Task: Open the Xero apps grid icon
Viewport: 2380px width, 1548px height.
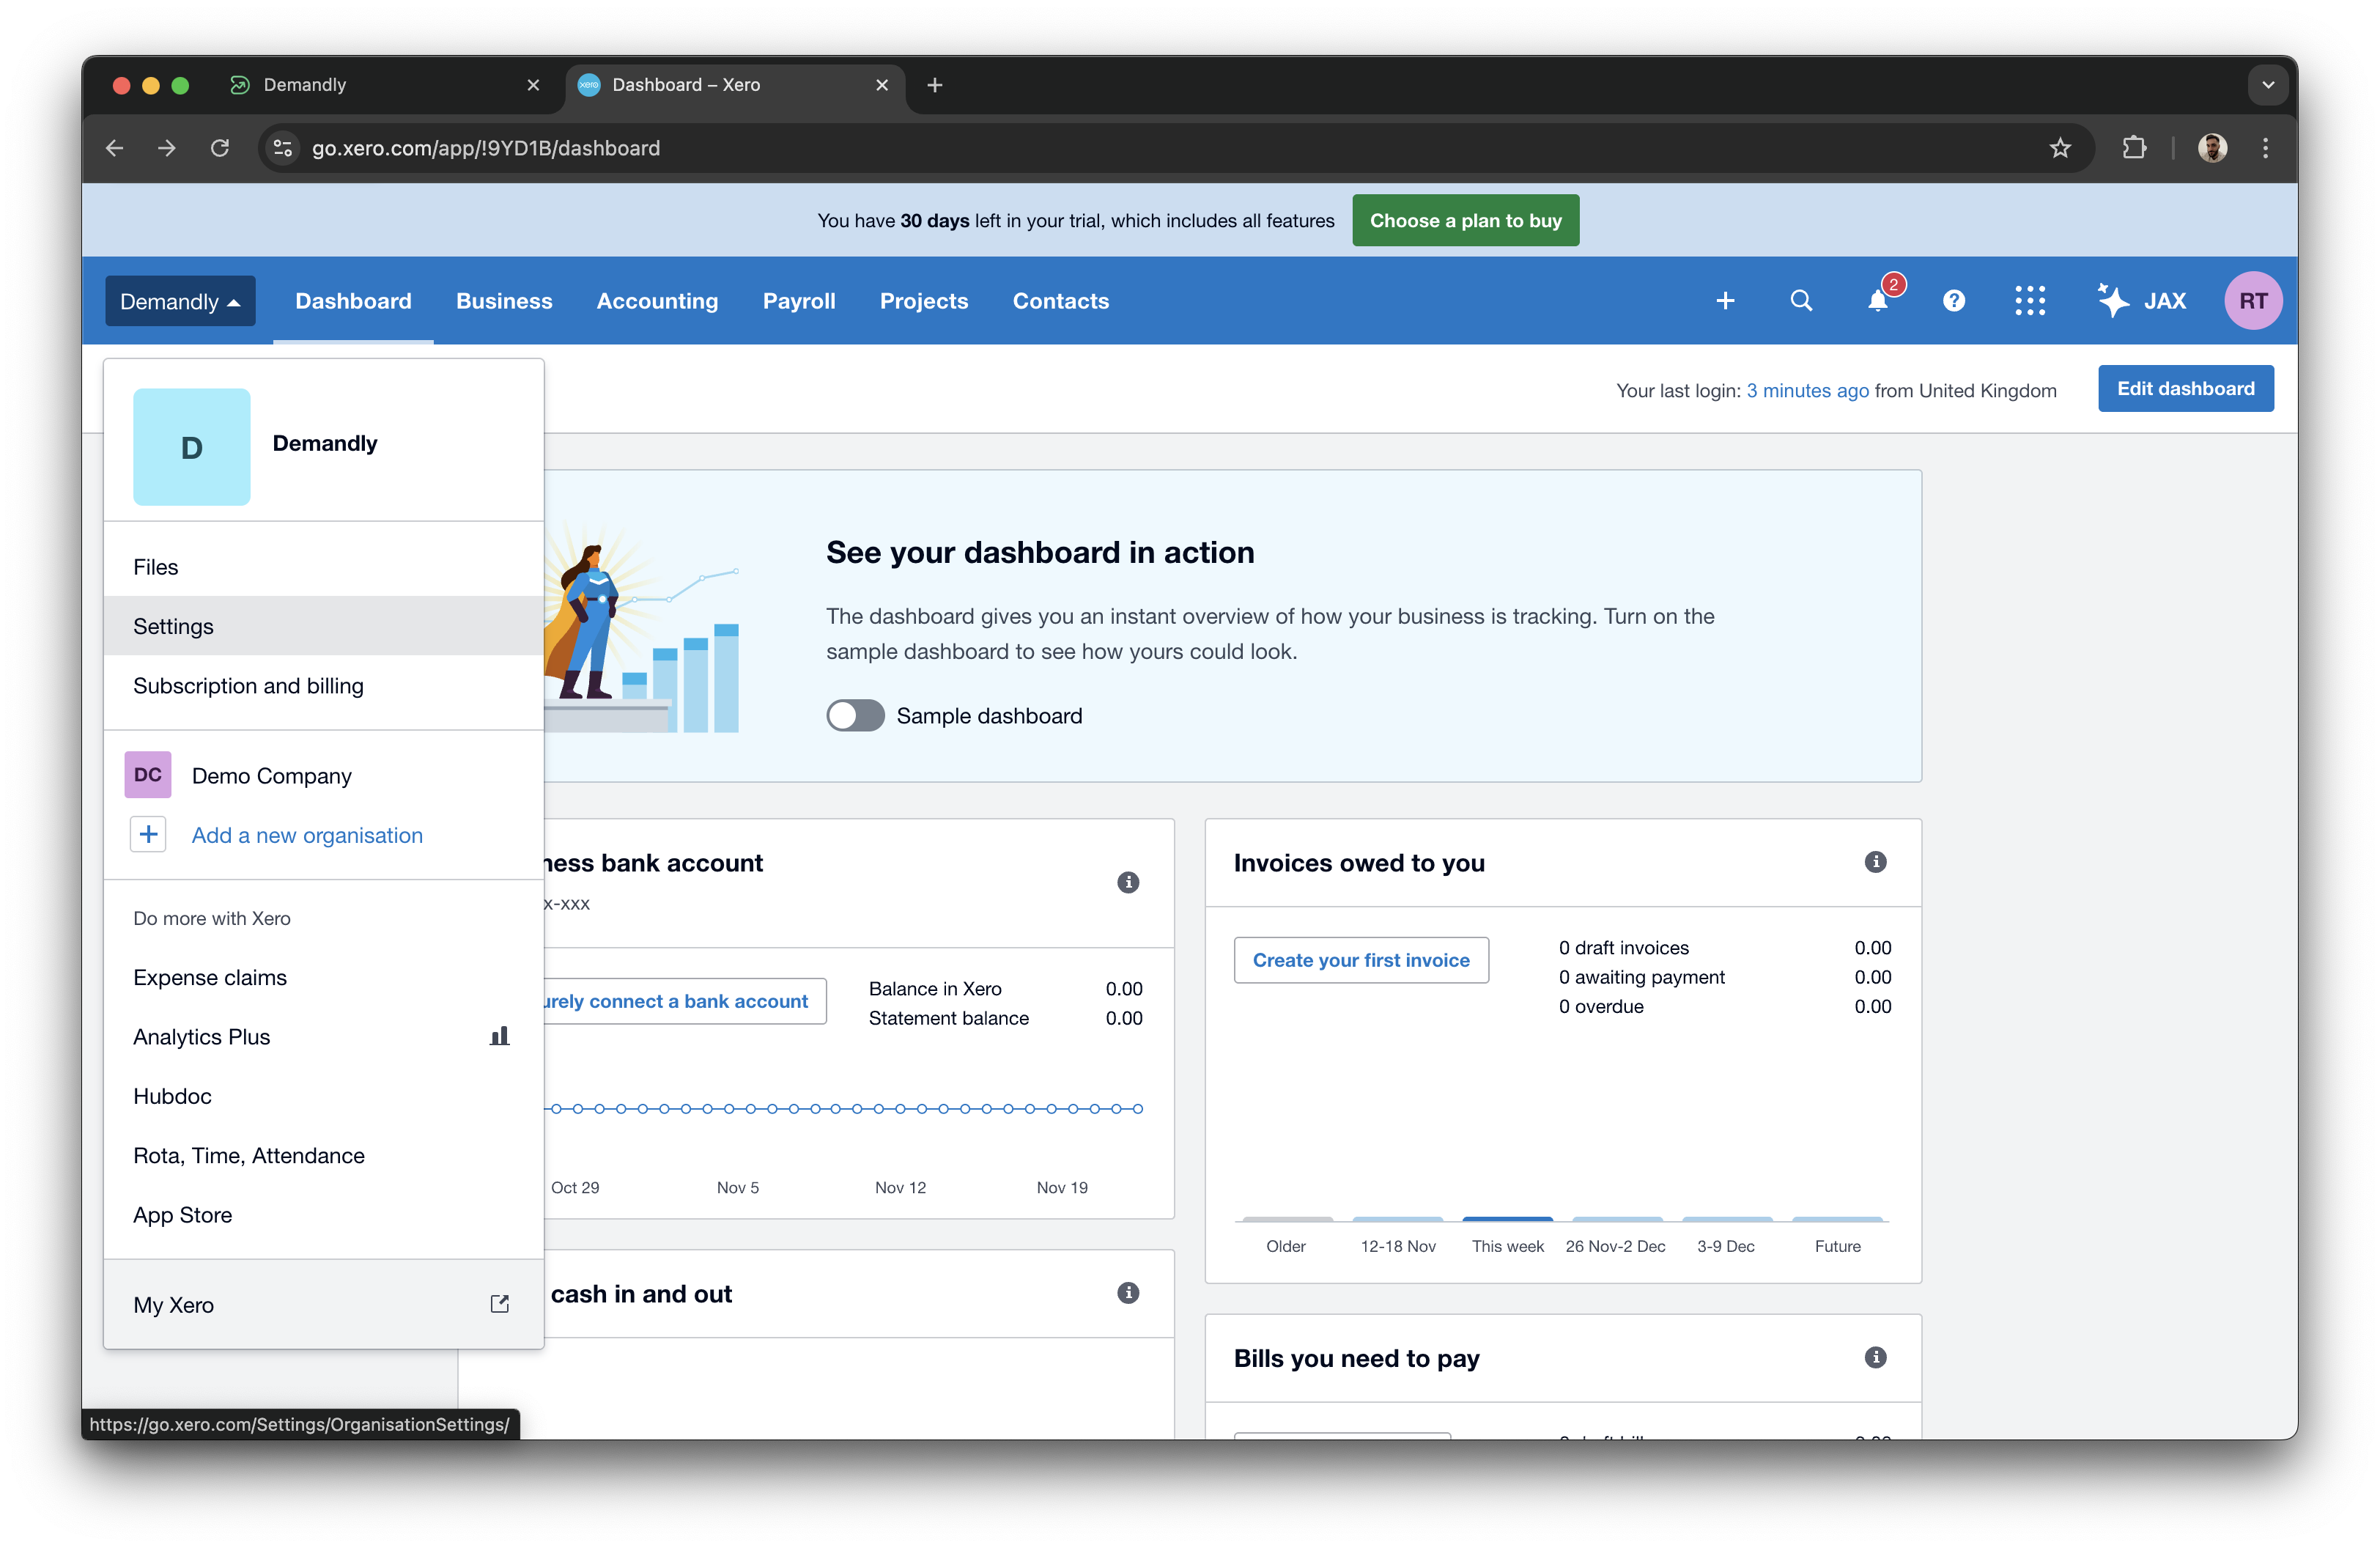Action: pyautogui.click(x=2030, y=300)
